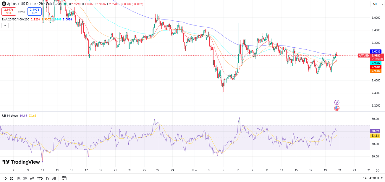
Task: Switch to the 1Y timeframe
Action: click(47, 178)
